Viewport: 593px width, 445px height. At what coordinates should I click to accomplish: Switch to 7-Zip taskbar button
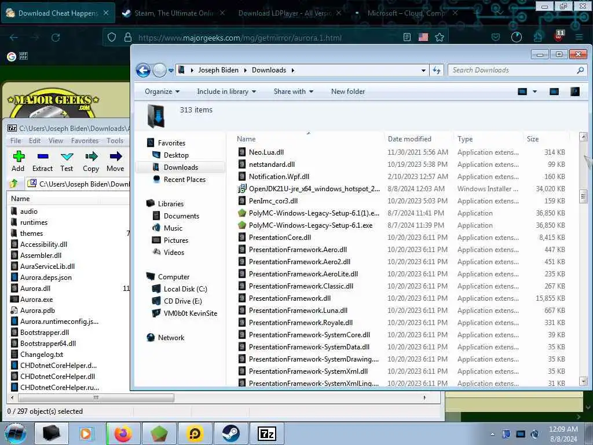(x=266, y=433)
